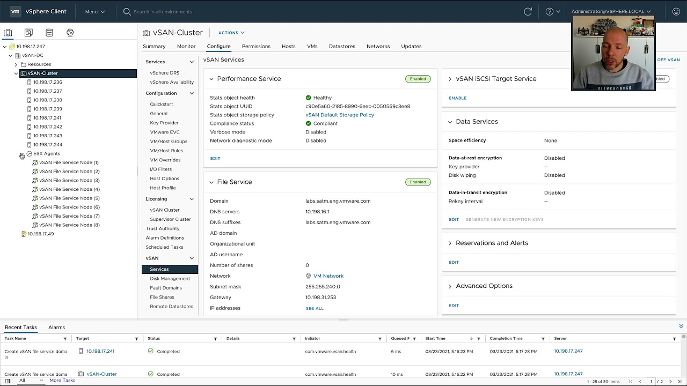Open the vSAN Default Storage Policy link
Viewport: 687px width, 386px height.
pyautogui.click(x=339, y=115)
